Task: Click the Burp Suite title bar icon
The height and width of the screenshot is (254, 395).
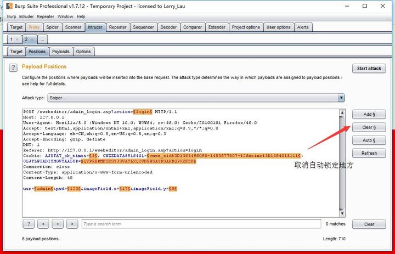Action: (x=9, y=6)
